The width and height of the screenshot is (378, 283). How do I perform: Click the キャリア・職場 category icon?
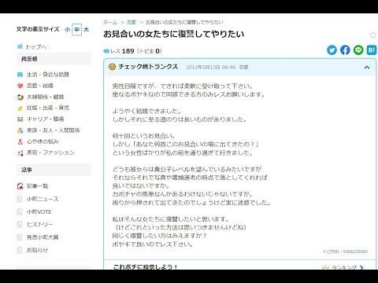(20, 119)
